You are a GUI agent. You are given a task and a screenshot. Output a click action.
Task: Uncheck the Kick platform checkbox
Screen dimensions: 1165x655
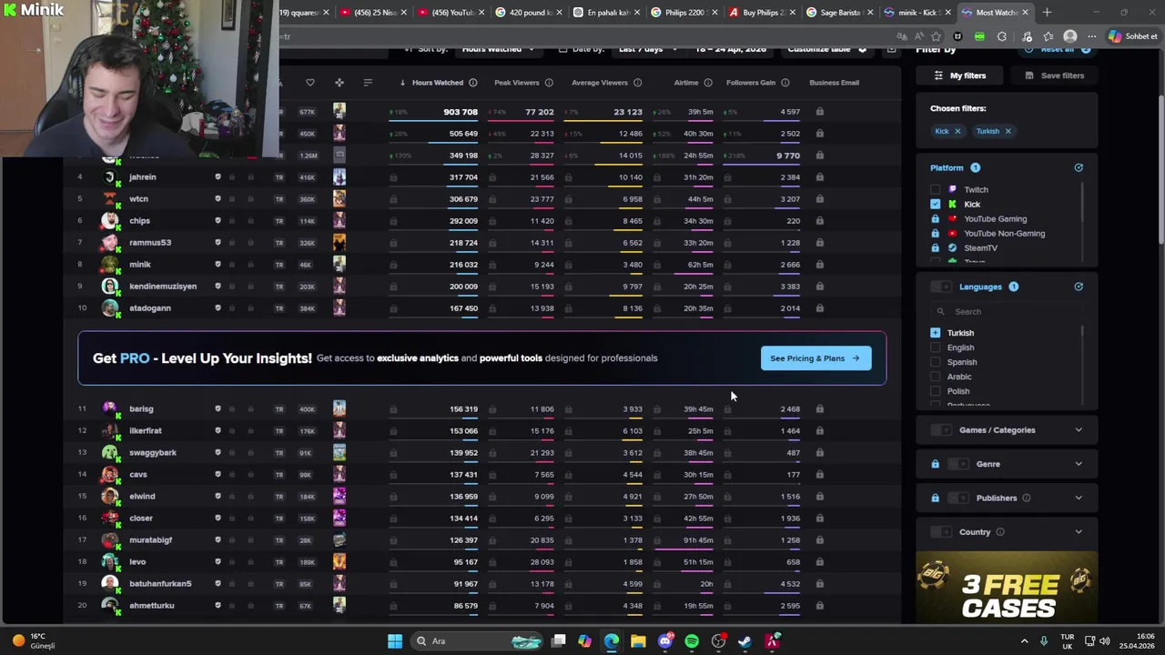pos(936,205)
